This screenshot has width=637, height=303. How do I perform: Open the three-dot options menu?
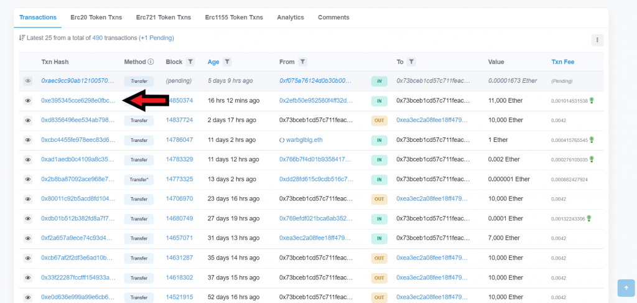click(597, 40)
